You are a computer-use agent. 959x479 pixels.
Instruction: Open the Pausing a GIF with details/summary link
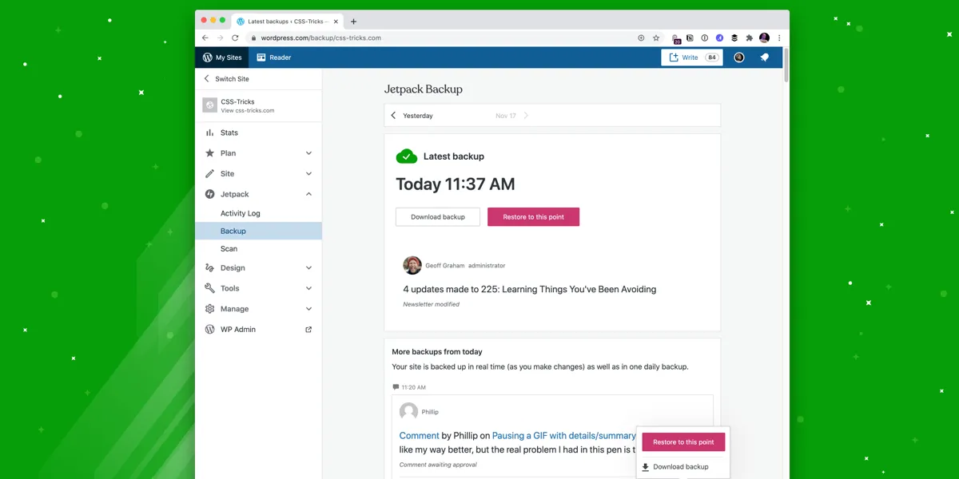(x=564, y=436)
